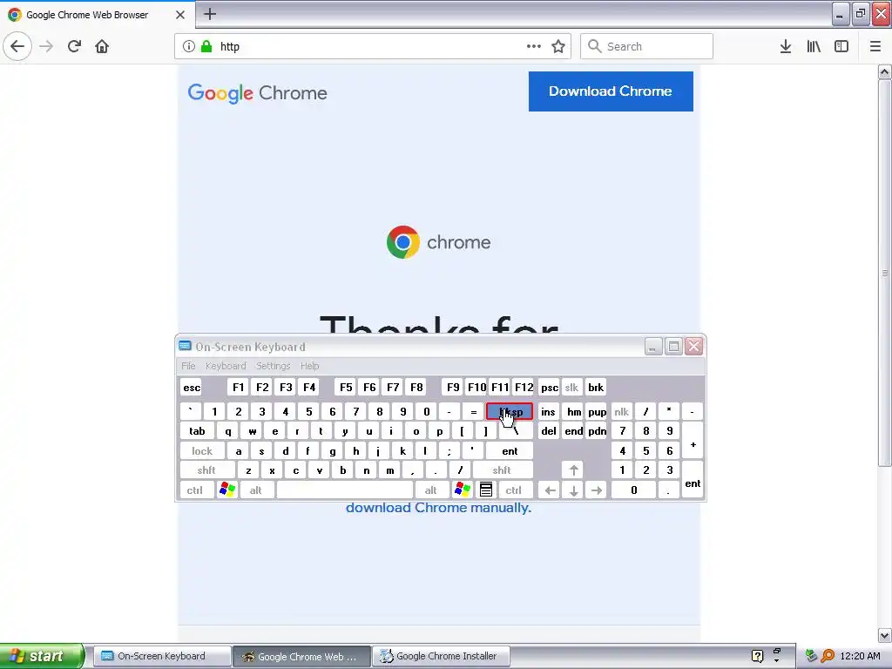Click the Download Chrome button

(x=611, y=91)
